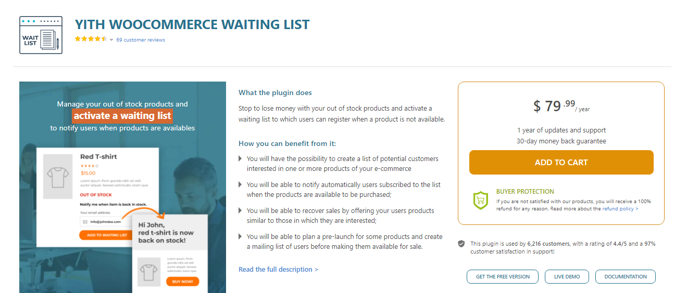Expand the rating breakdown chevron beside the stars

pos(111,40)
